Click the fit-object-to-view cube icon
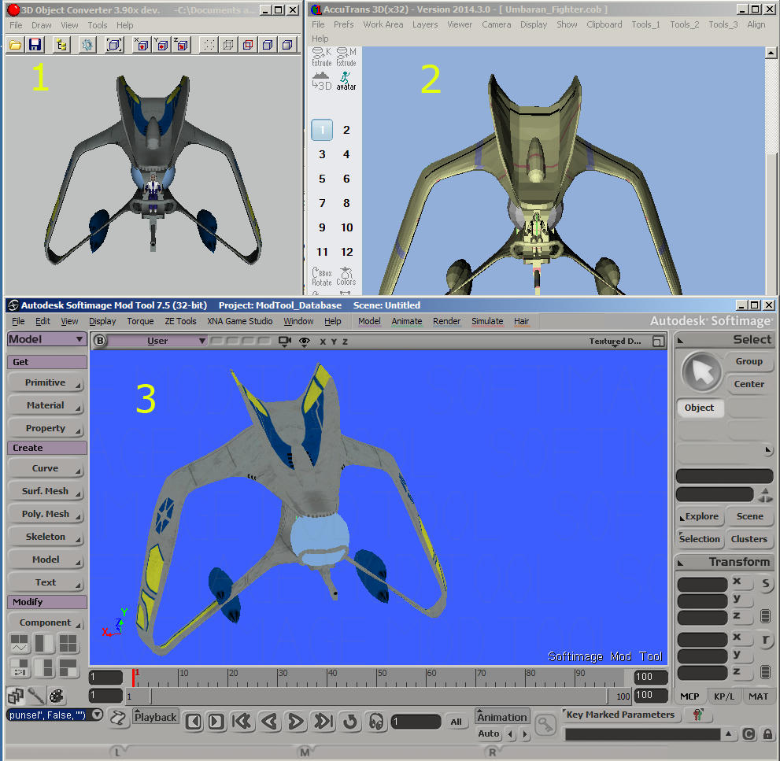Image resolution: width=780 pixels, height=761 pixels. click(x=114, y=46)
